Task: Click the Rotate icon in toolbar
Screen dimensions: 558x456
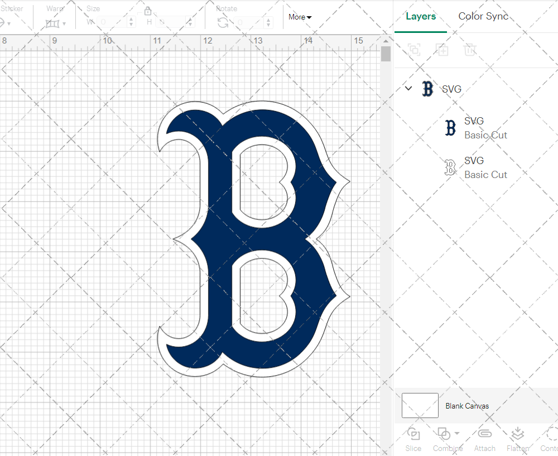Action: click(x=223, y=22)
